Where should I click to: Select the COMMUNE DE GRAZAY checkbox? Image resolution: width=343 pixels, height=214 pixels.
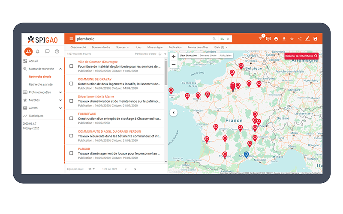71,84
